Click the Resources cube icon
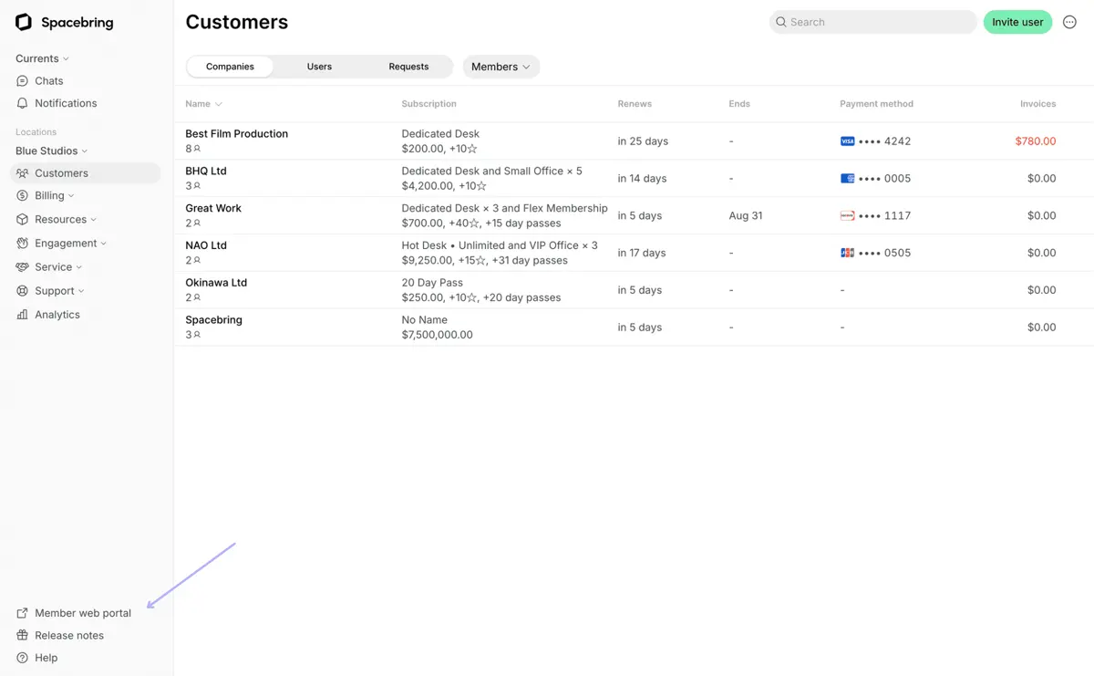The width and height of the screenshot is (1094, 676). pyautogui.click(x=23, y=220)
